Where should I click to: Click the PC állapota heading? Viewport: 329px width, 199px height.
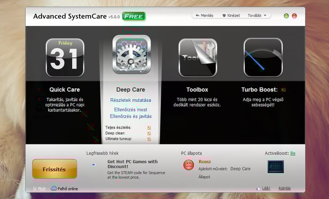(x=191, y=153)
